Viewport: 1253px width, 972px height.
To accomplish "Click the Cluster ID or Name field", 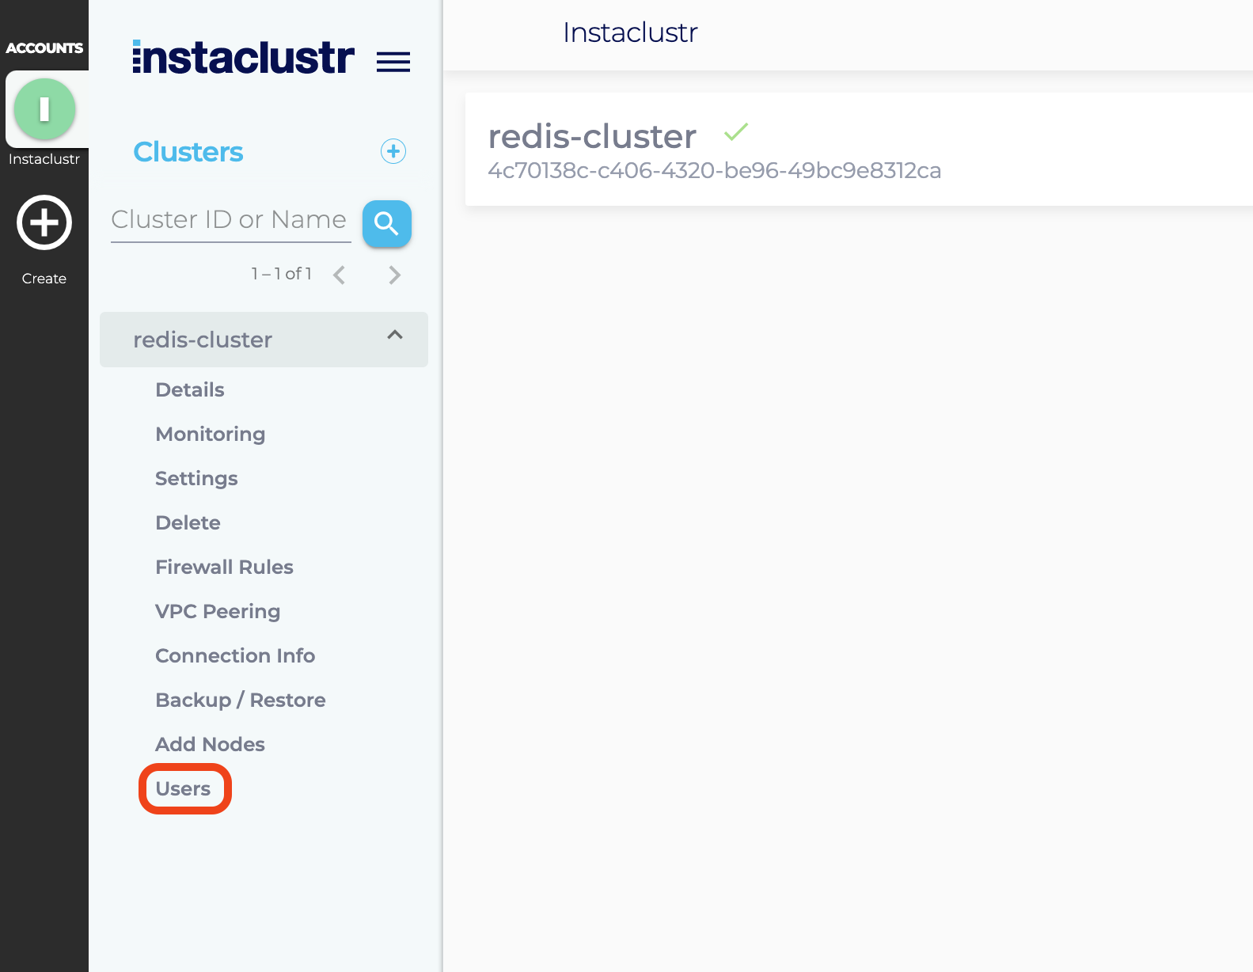I will pyautogui.click(x=230, y=220).
